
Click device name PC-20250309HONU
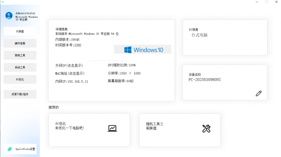click(205, 80)
